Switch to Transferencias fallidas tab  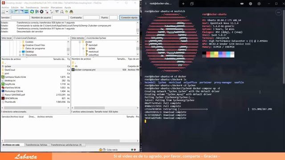[37, 145]
